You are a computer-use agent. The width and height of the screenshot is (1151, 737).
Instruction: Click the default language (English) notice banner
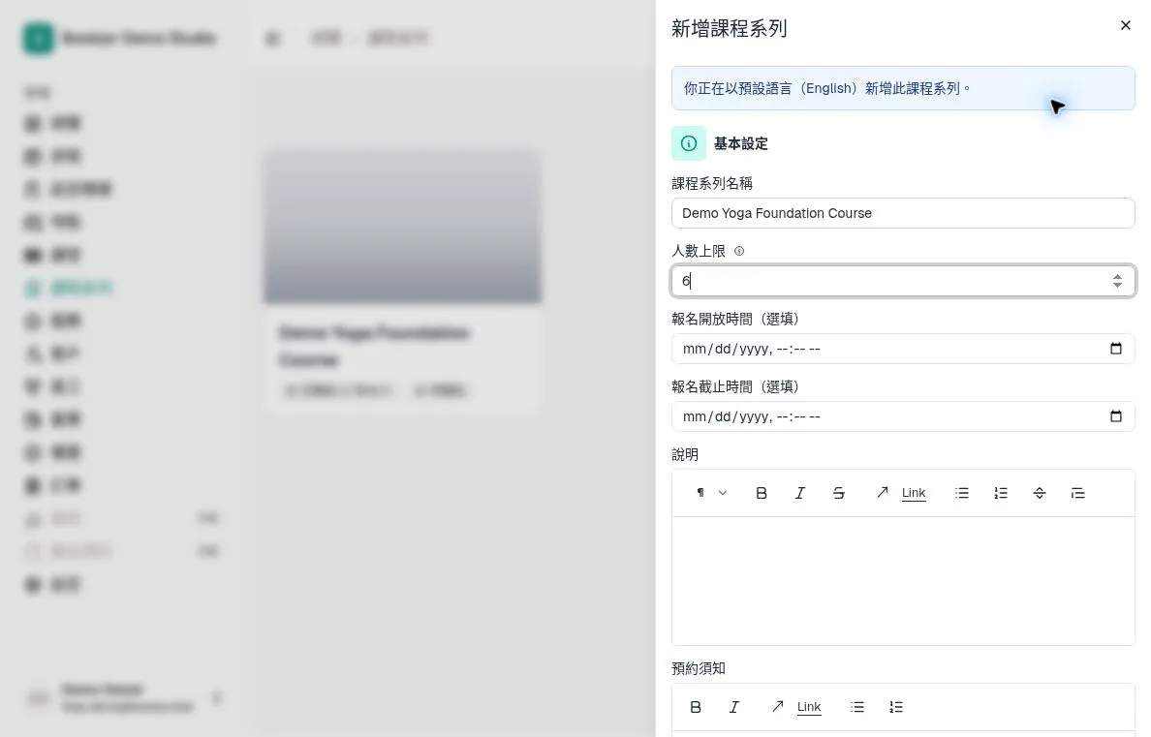coord(903,88)
